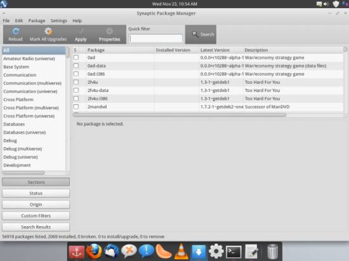The image size is (349, 261).
Task: Toggle status checkbox for 2h4u-data
Action: click(76, 90)
